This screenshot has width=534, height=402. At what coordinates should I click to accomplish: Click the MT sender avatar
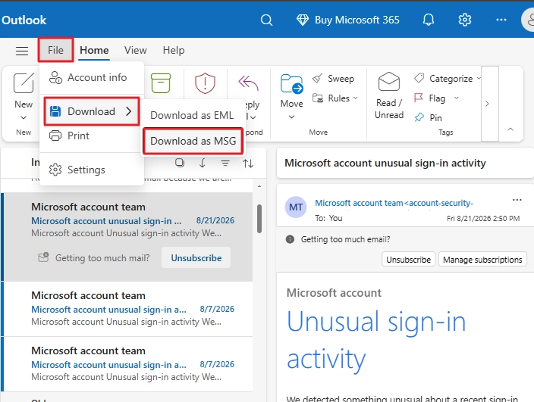(296, 207)
